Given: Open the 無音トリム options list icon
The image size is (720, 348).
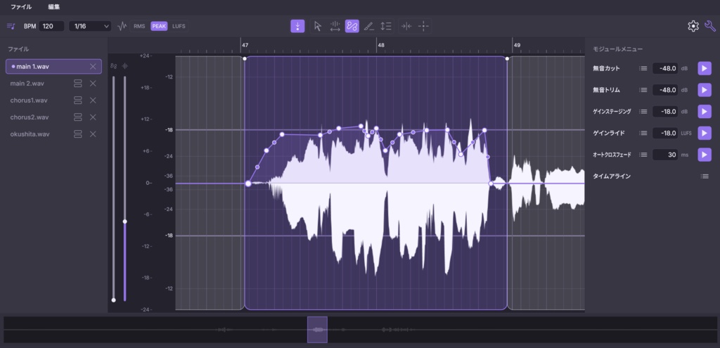Looking at the screenshot, I should pyautogui.click(x=643, y=90).
